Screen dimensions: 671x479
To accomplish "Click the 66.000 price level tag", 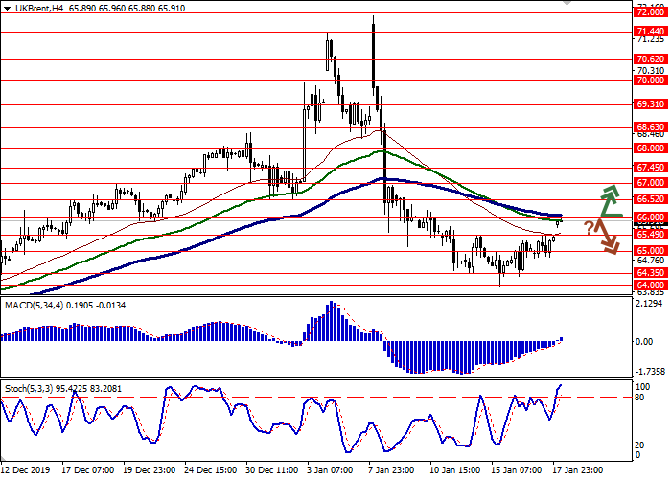I will 649,217.
